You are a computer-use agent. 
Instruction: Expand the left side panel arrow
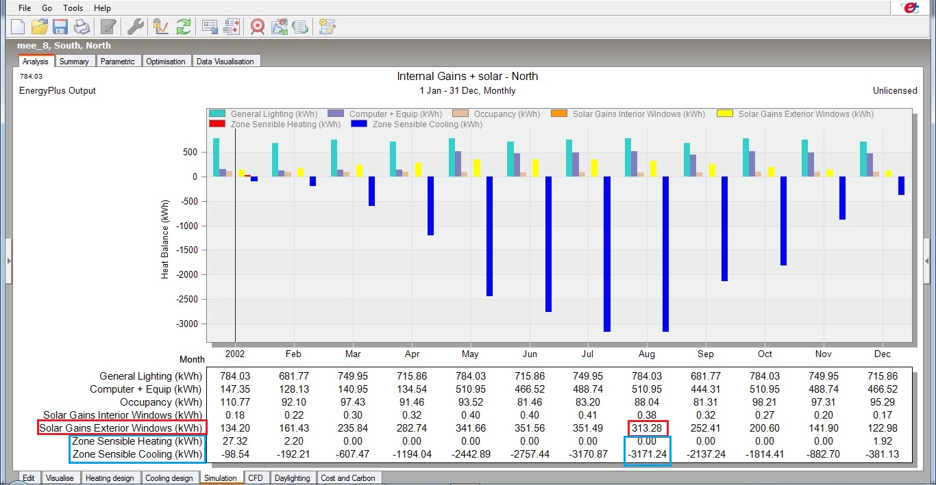pos(8,261)
